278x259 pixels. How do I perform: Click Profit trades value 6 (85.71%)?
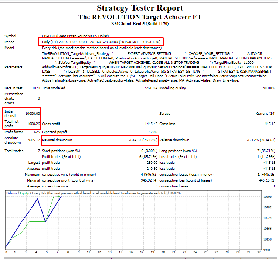(x=148, y=156)
